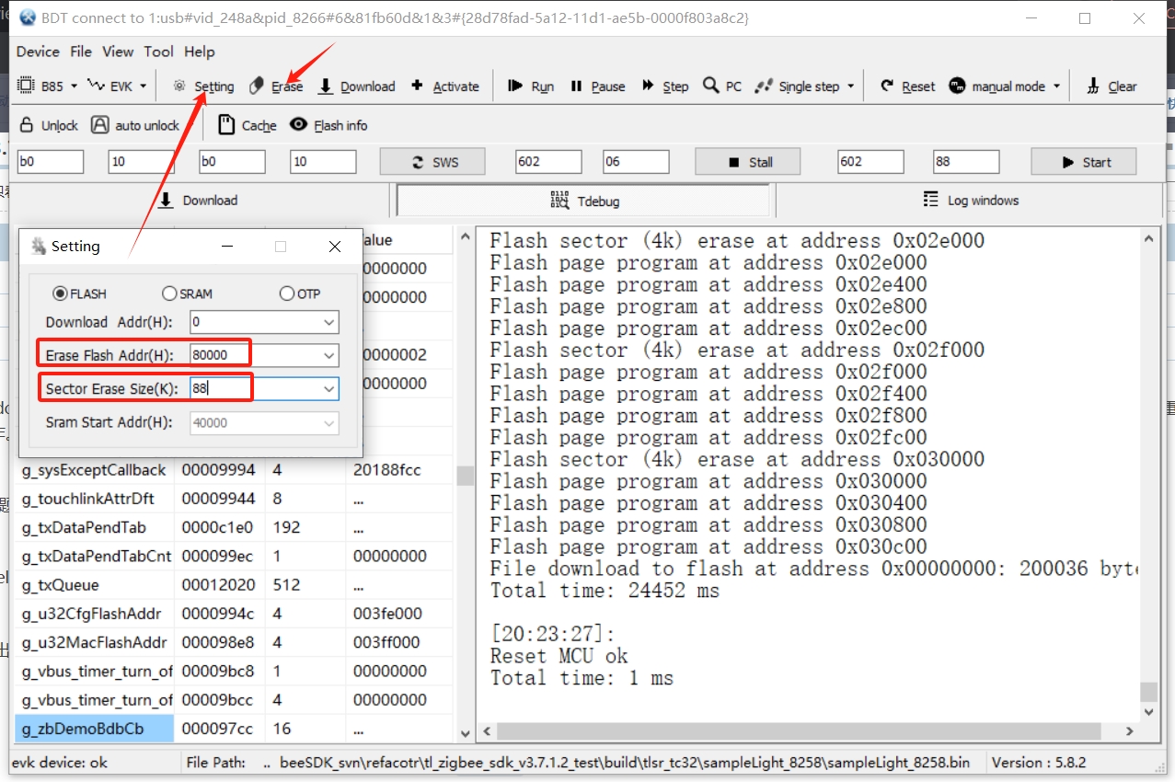Click the Reset toolbar button
This screenshot has height=782, width=1175.
tap(907, 86)
